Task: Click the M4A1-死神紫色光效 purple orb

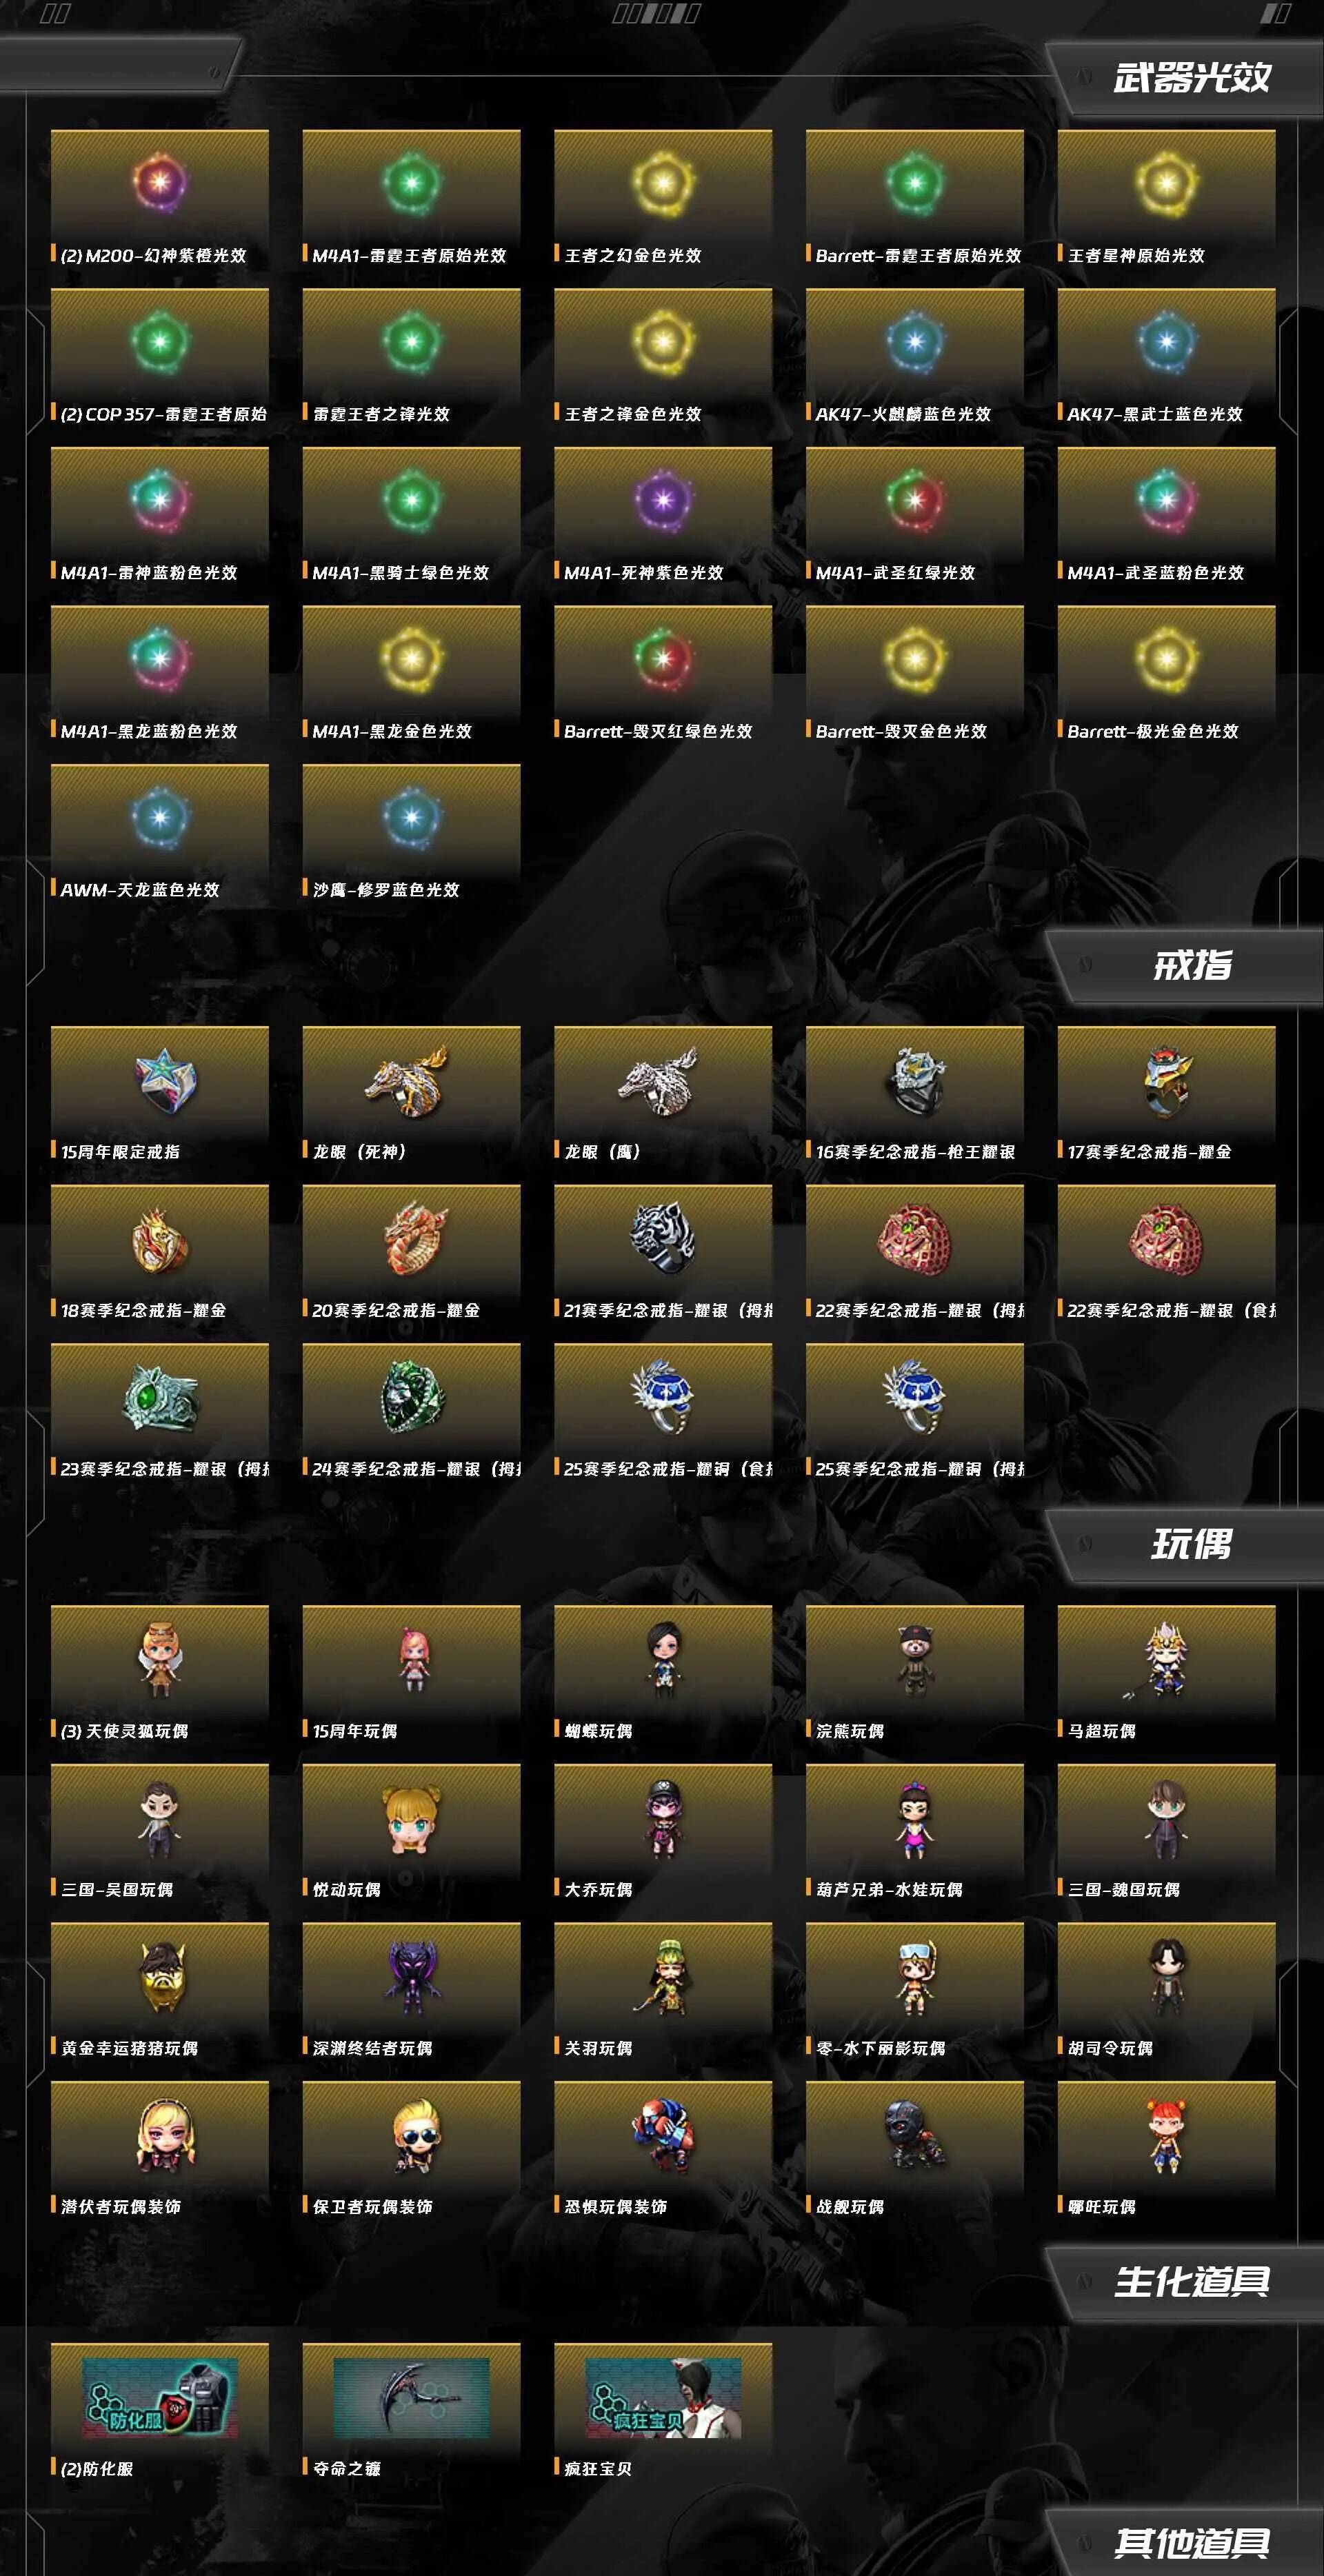Action: [663, 499]
